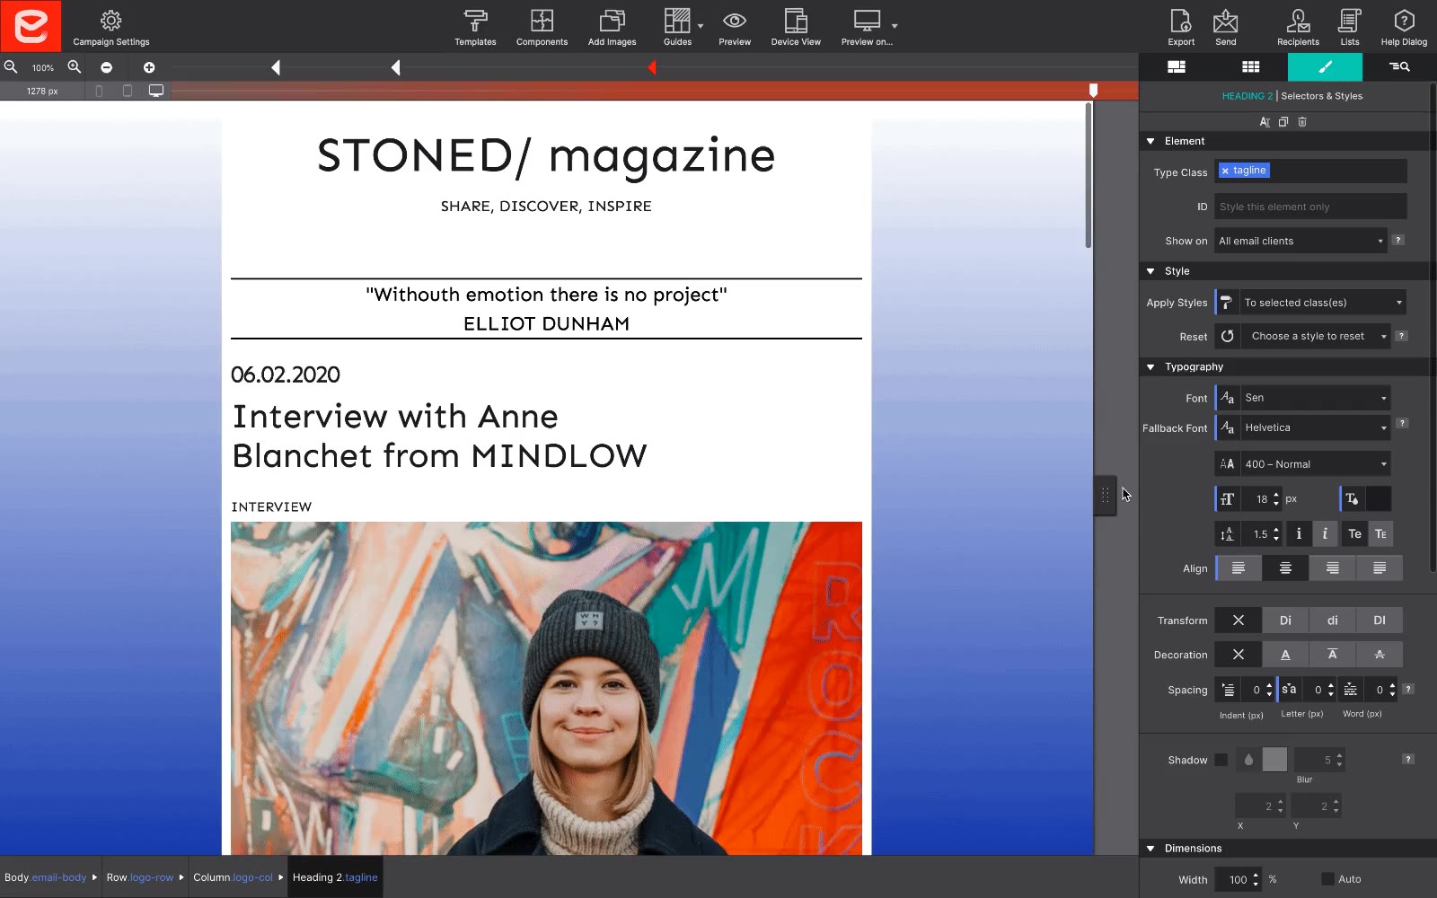Enable the Shadow checkbox
The image size is (1437, 898).
(1221, 760)
